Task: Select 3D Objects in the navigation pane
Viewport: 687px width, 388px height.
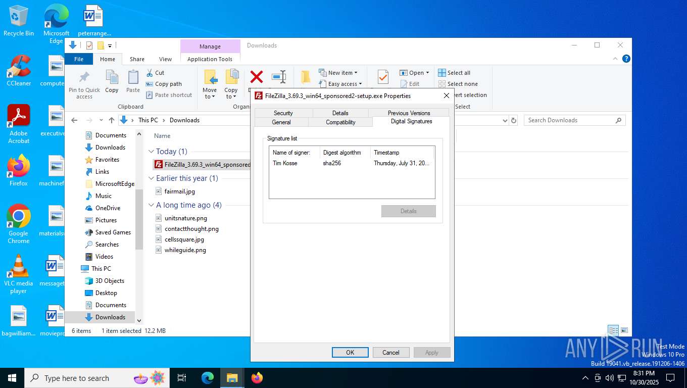Action: (x=110, y=281)
